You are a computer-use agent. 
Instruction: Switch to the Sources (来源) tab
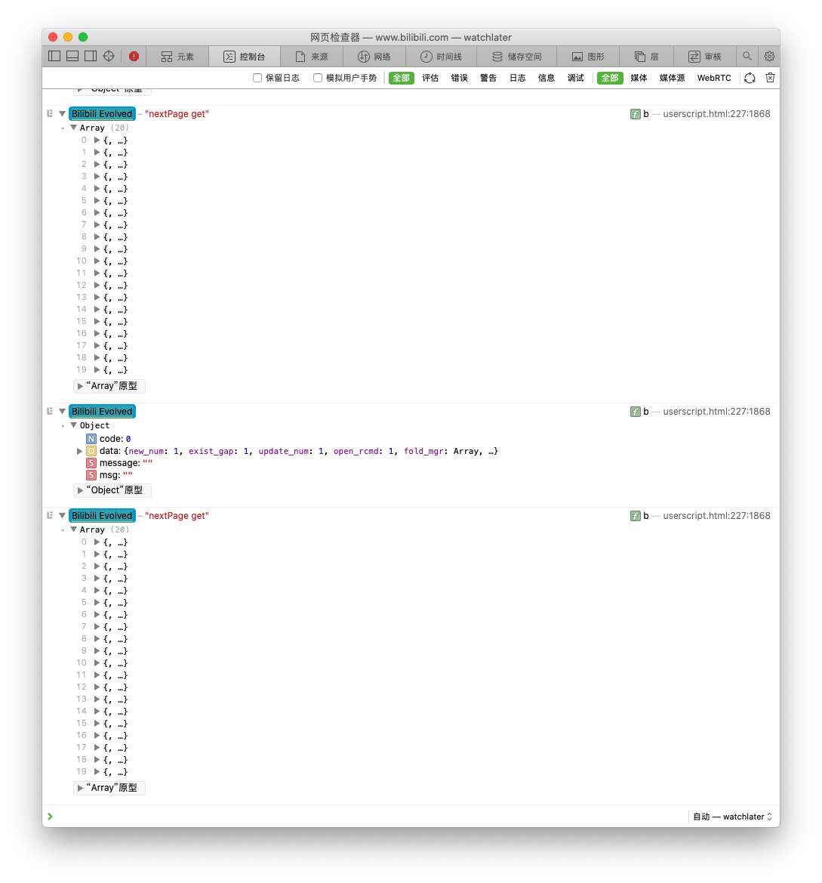point(312,56)
